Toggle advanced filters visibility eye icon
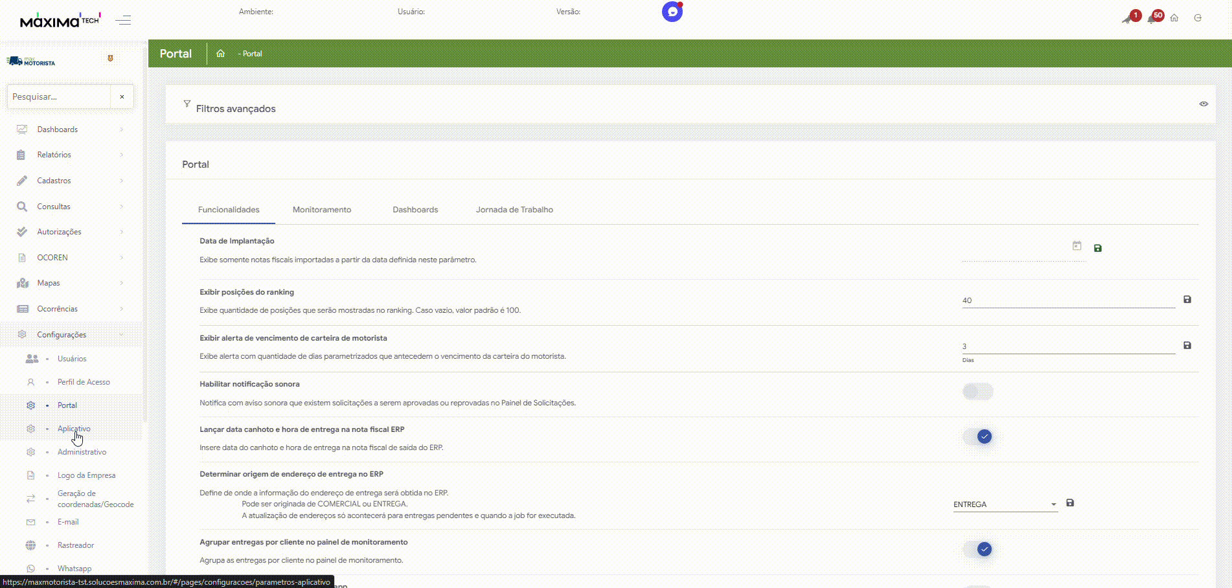 [x=1203, y=104]
